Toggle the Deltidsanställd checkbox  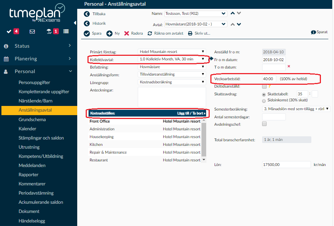tap(264, 86)
